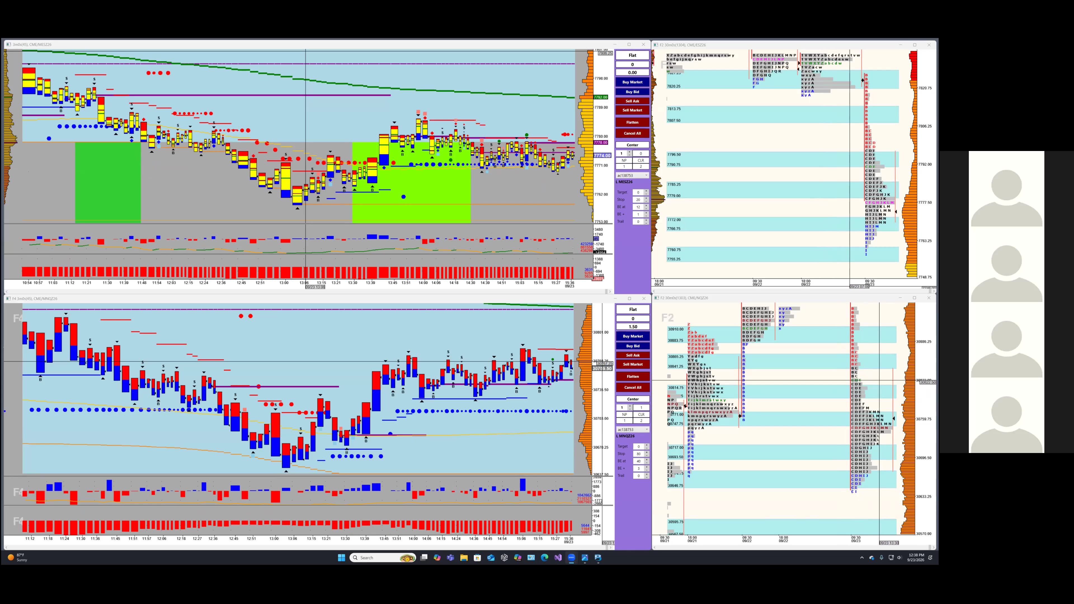Open the ac138753 account dropdown in MESZ26 panel

coord(632,176)
